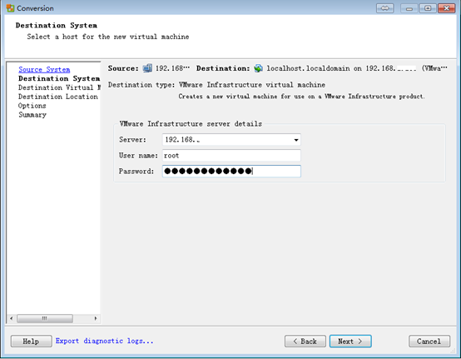This screenshot has width=461, height=359.
Task: Click the Cancel button
Action: click(x=429, y=342)
